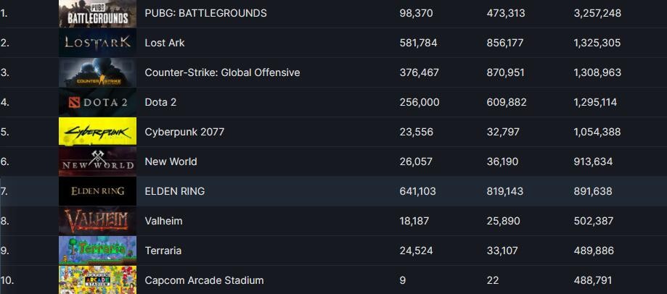This screenshot has height=294, width=667.
Task: Open the Terraria title link
Action: click(163, 251)
